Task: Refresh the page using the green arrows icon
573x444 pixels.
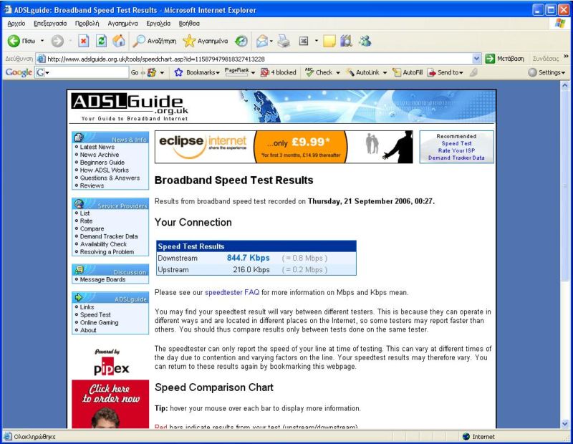Action: 101,41
